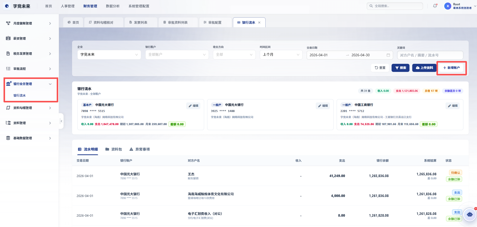Open the floating robot assistant
This screenshot has width=477, height=227.
tap(470, 215)
